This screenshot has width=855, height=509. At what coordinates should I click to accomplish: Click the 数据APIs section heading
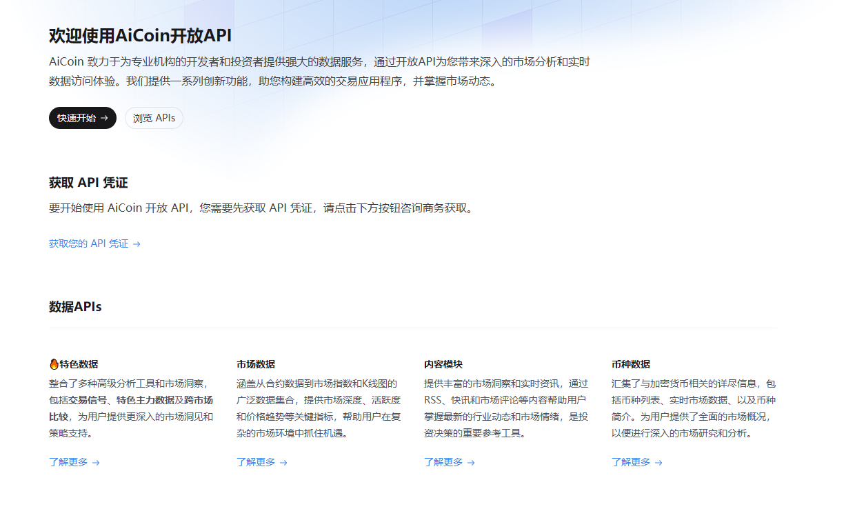coord(75,306)
